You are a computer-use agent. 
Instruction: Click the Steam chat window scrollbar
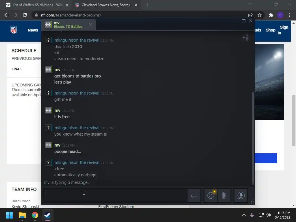pos(253,139)
